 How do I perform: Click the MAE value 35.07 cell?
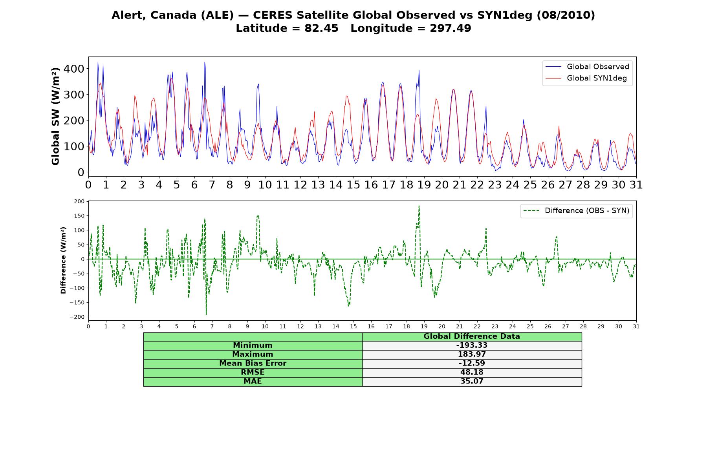[472, 382]
